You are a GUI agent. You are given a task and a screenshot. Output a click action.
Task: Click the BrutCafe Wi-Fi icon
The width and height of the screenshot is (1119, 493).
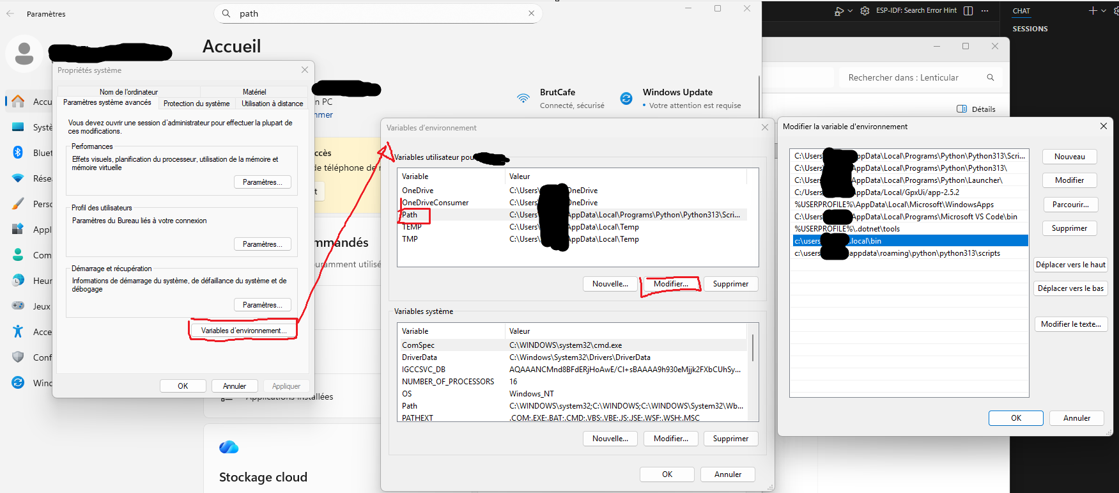pyautogui.click(x=523, y=98)
